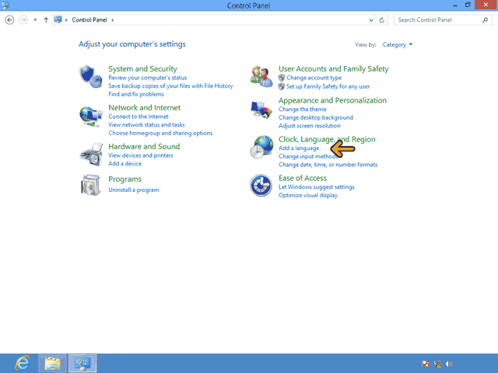The image size is (498, 373).
Task: Click the window system menu icon in title bar
Action: click(5, 5)
